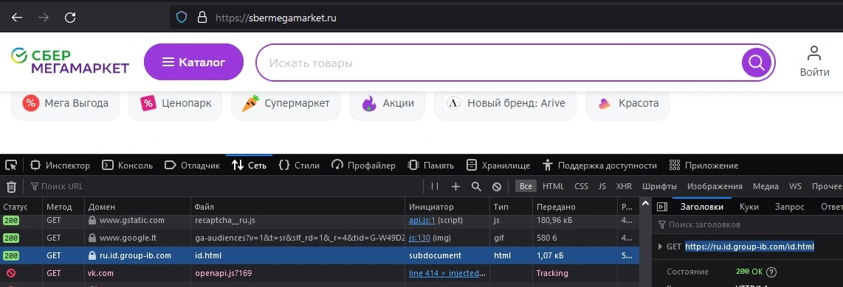
Task: Open the Акции category chip
Action: coord(387,104)
